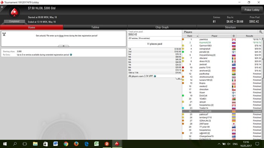264x148 pixels.
Task: Click the 10th to 11th payout row
Action: pyautogui.click(x=155, y=72)
